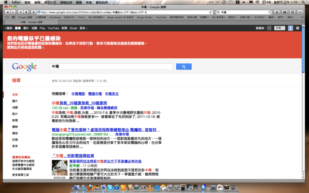
Task: Open Google settings gear icon
Action: [297, 28]
